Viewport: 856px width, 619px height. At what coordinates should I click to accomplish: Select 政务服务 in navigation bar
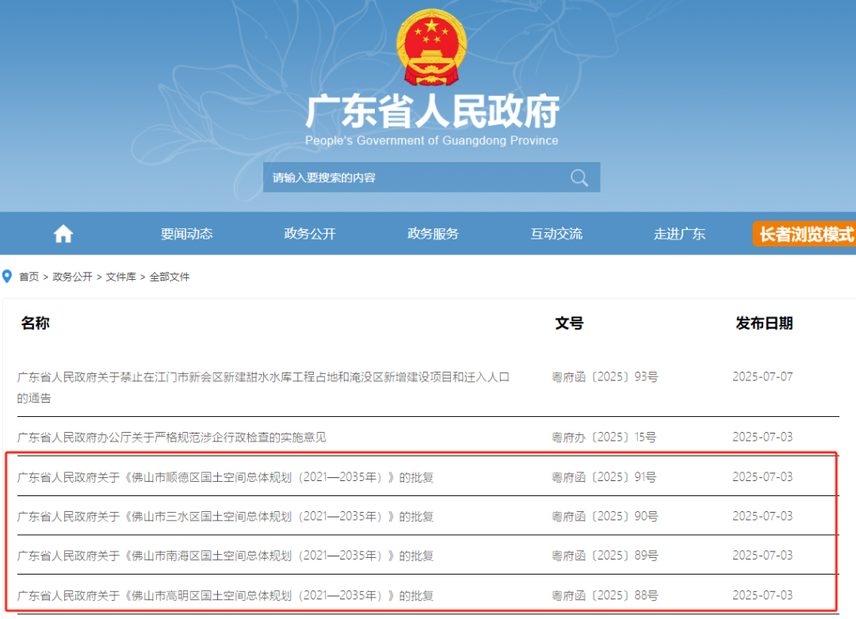[433, 234]
